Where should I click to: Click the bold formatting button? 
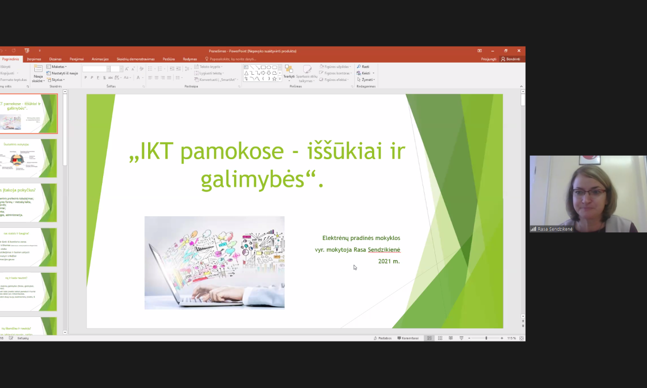[85, 77]
